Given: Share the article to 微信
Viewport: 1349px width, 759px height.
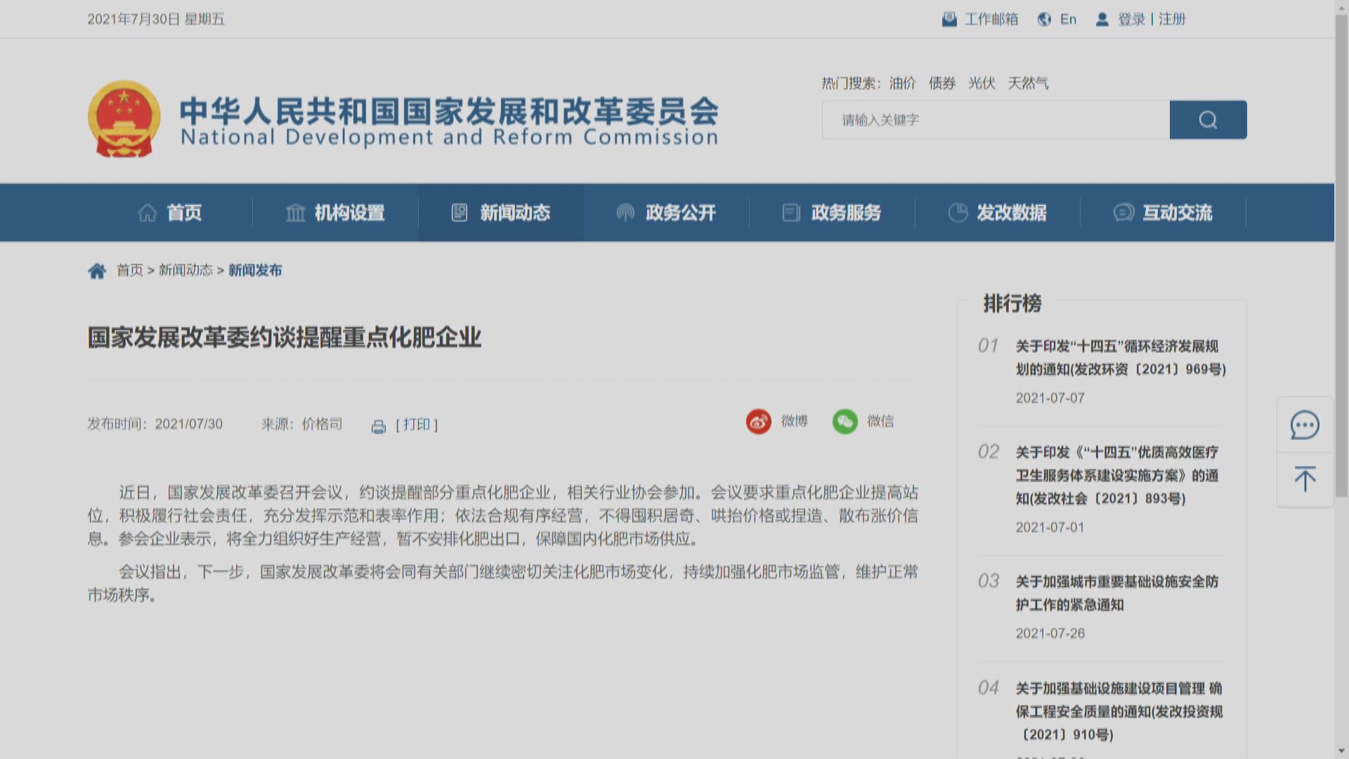Looking at the screenshot, I should pyautogui.click(x=845, y=422).
